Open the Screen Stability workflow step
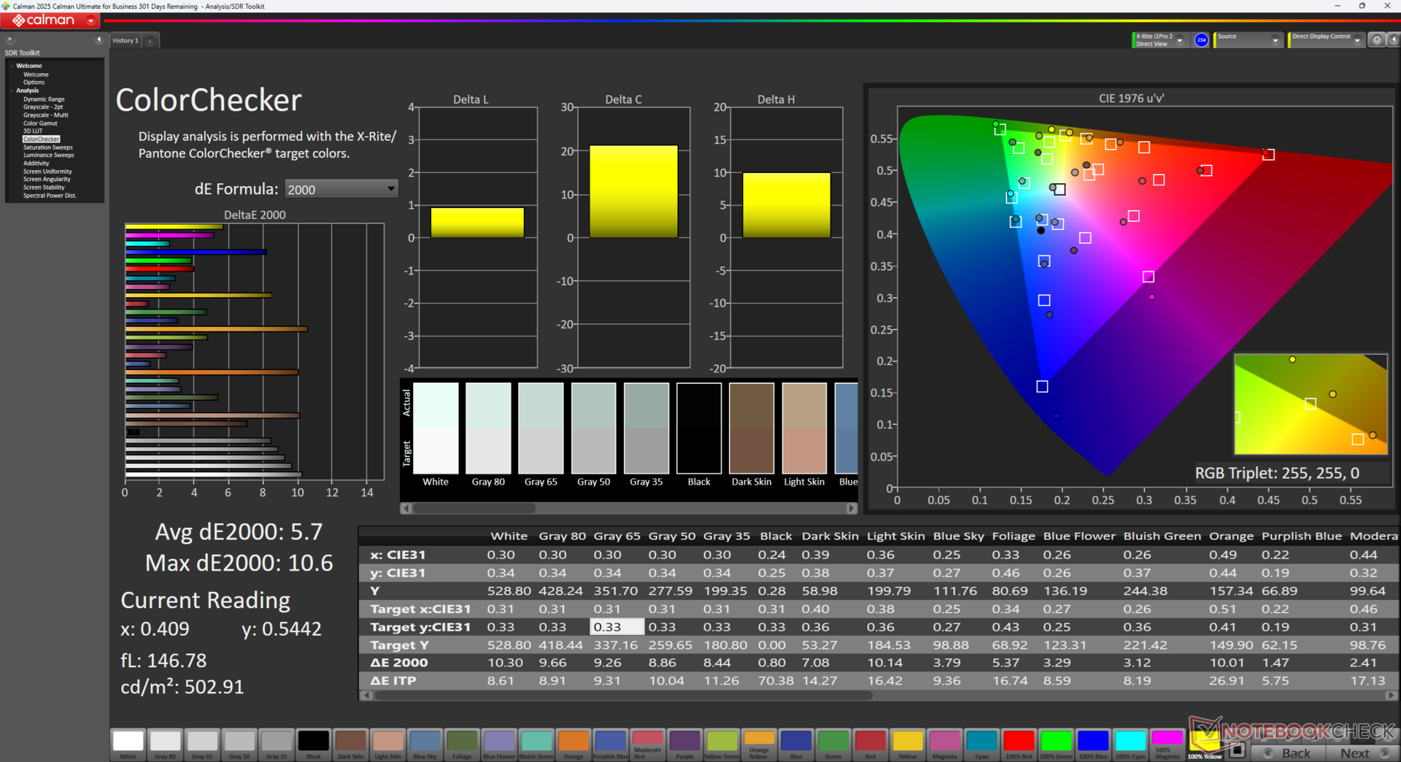This screenshot has width=1401, height=762. (44, 188)
